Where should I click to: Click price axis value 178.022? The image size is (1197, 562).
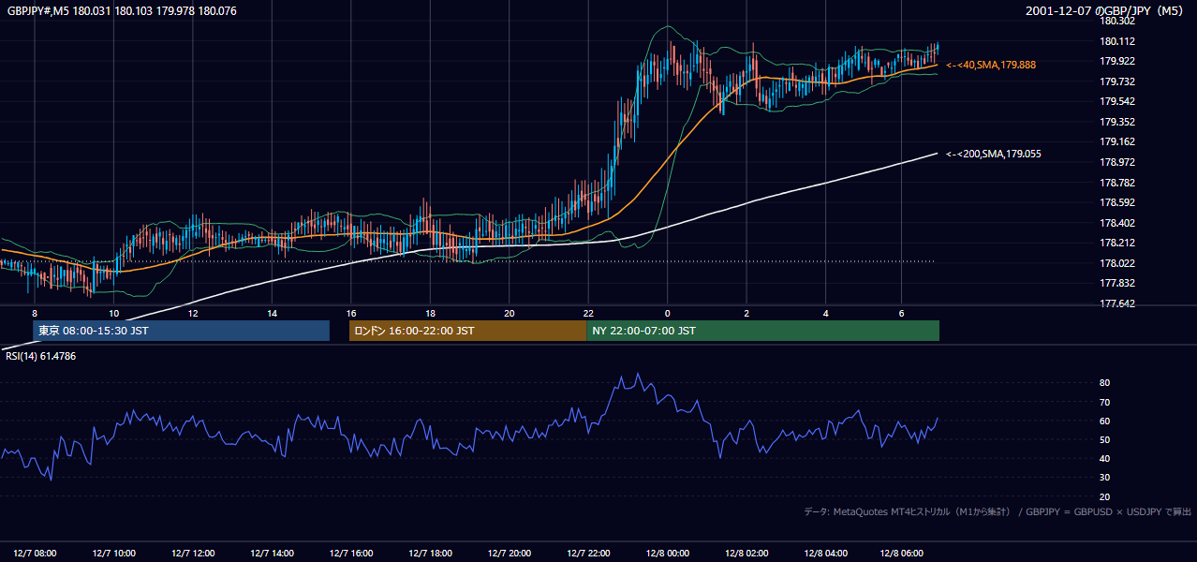(1116, 263)
